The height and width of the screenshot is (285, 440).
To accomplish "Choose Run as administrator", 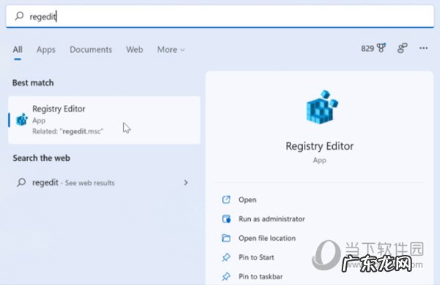I will (x=271, y=219).
